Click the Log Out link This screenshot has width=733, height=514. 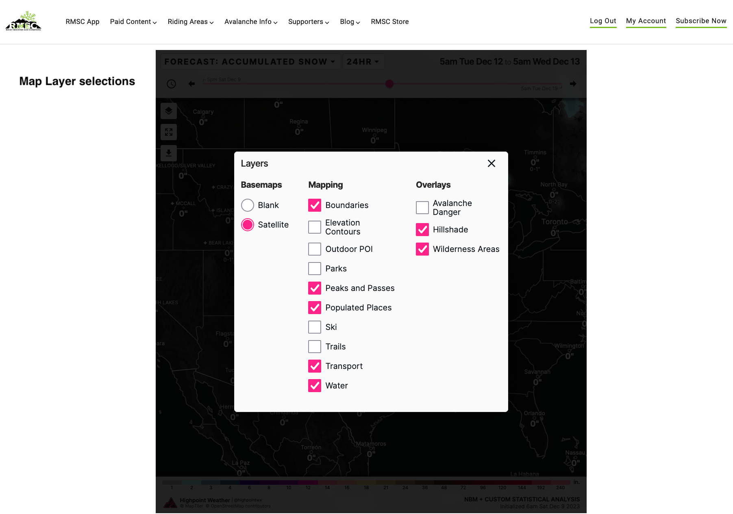[603, 21]
